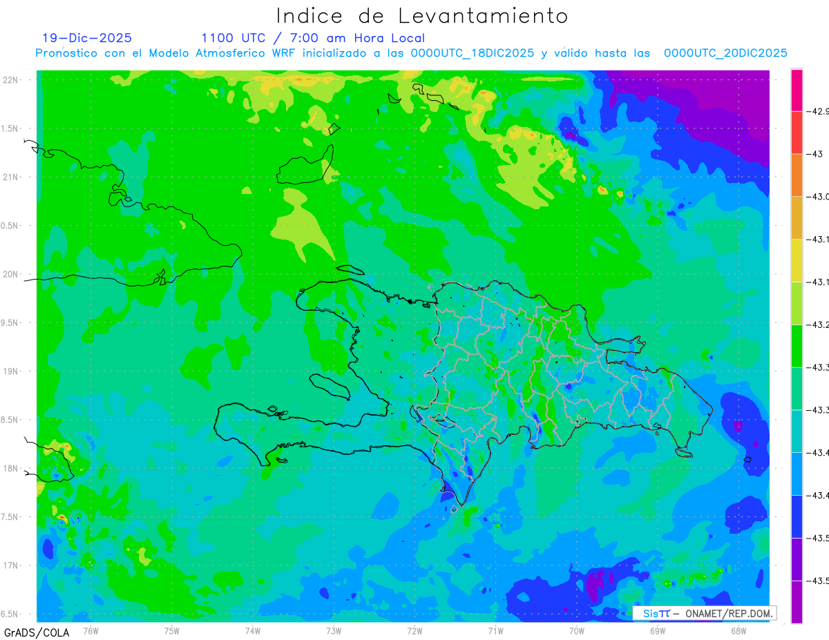
Task: Click the '74W' longitude label
Action: (x=252, y=630)
